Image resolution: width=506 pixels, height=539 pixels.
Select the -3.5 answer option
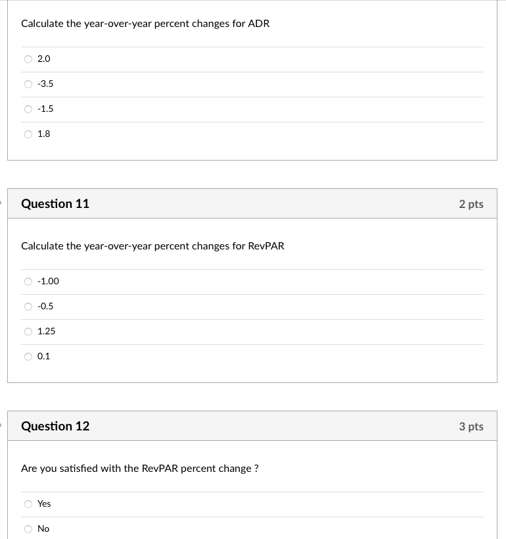pos(28,84)
